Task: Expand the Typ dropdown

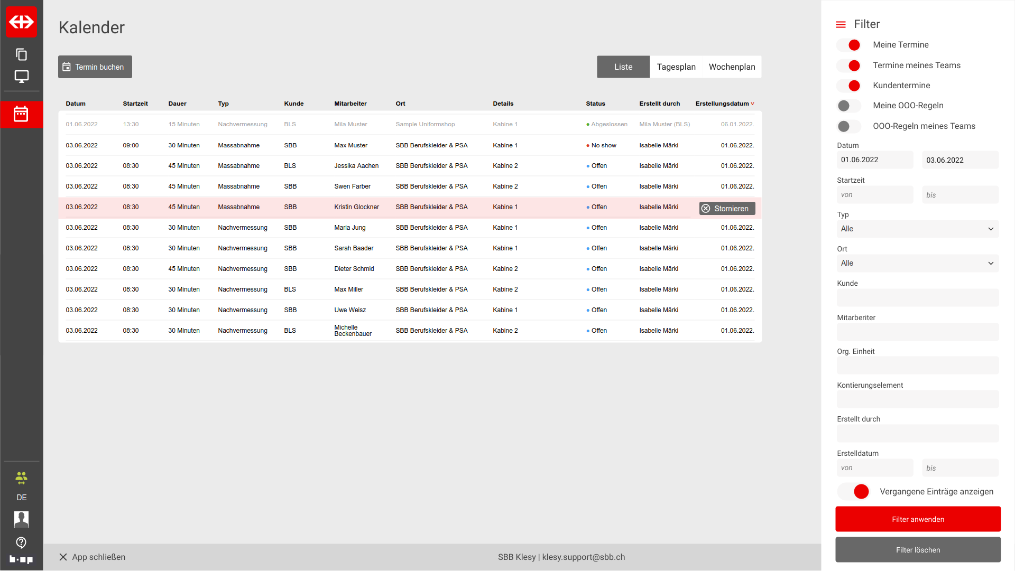Action: pyautogui.click(x=918, y=229)
